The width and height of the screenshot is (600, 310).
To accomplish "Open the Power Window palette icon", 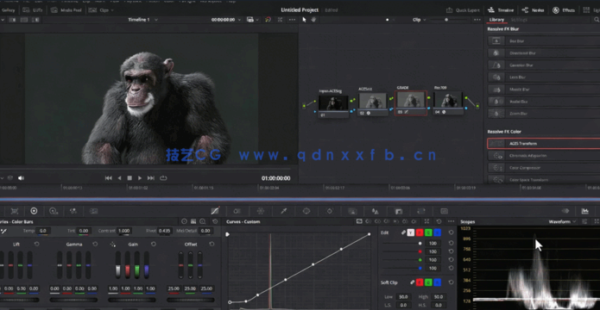I will coord(306,211).
